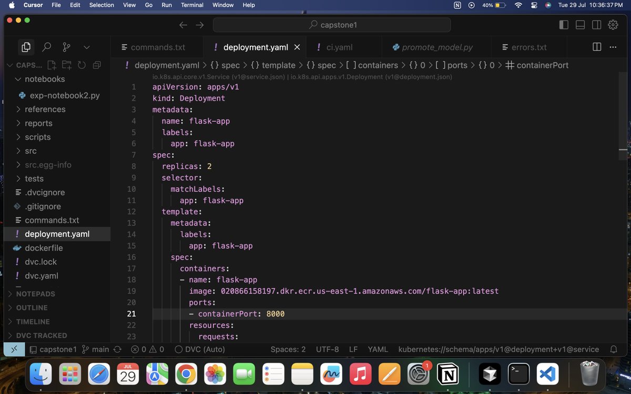Viewport: 631px width, 394px height.
Task: Change indentation via Spaces: 2
Action: [288, 349]
